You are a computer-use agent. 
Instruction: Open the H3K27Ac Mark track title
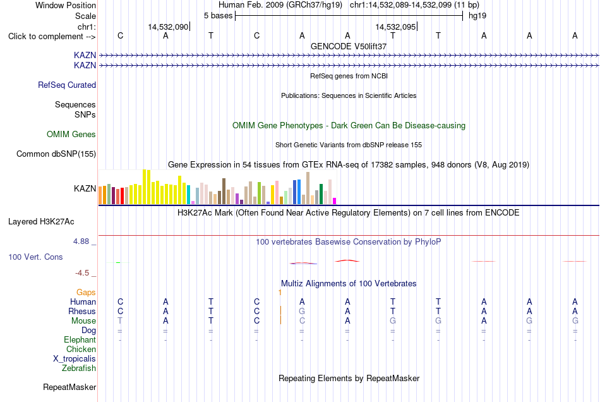[349, 213]
